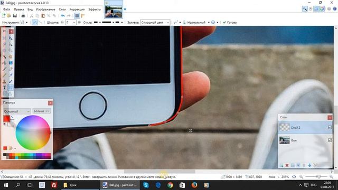Open the Help question icon
The width and height of the screenshot is (338, 190).
click(x=334, y=9)
